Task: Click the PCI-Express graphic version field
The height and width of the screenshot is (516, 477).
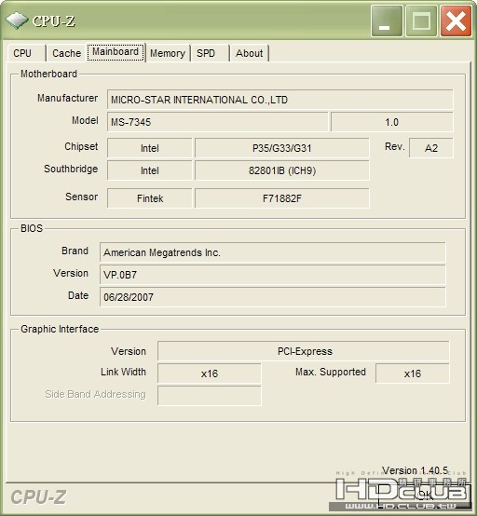Action: tap(303, 351)
